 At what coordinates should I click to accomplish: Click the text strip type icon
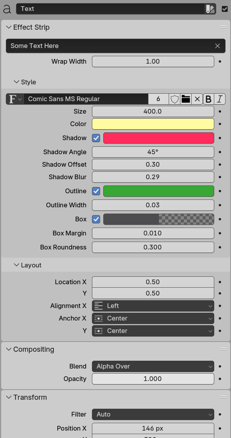click(7, 9)
